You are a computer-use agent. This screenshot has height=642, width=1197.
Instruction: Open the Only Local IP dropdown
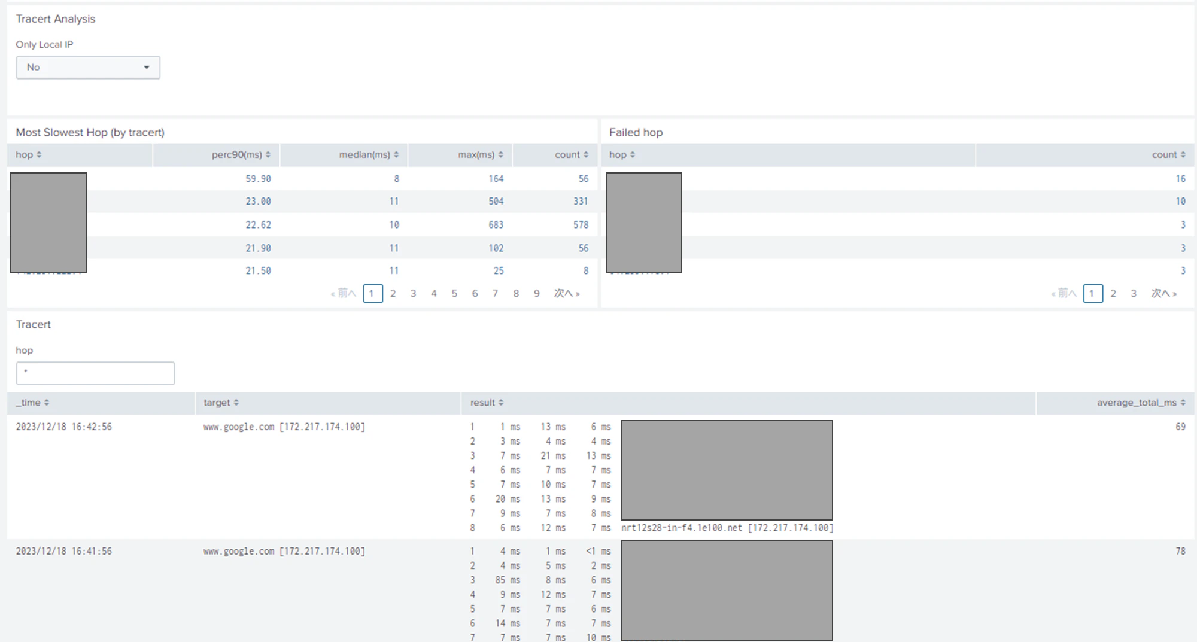(x=88, y=68)
